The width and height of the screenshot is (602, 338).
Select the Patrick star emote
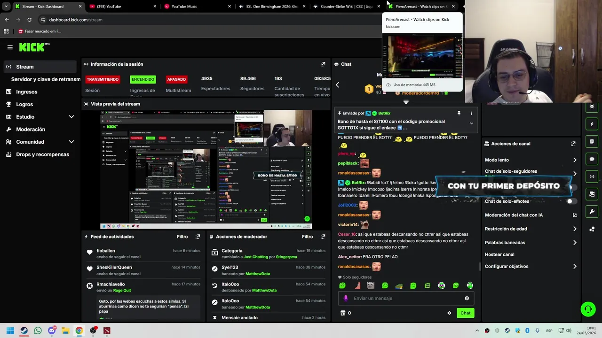[356, 285]
